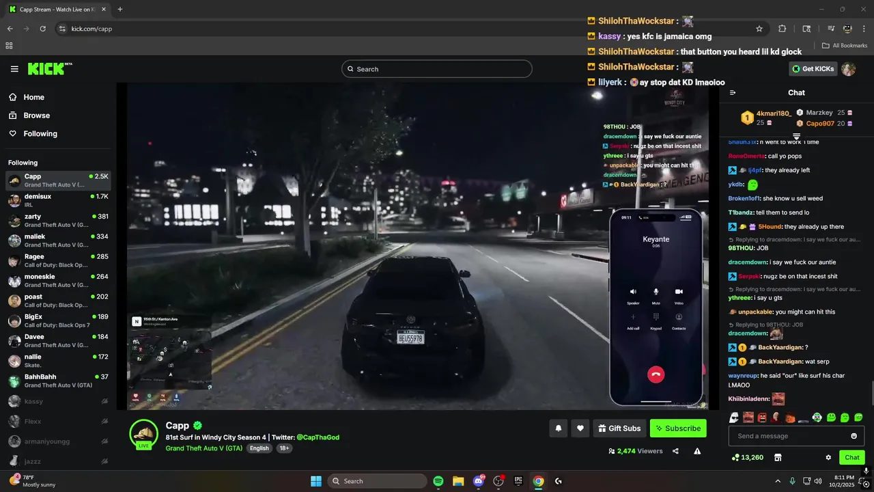Open zarty channel in Following list
Image resolution: width=874 pixels, height=492 pixels.
58,220
